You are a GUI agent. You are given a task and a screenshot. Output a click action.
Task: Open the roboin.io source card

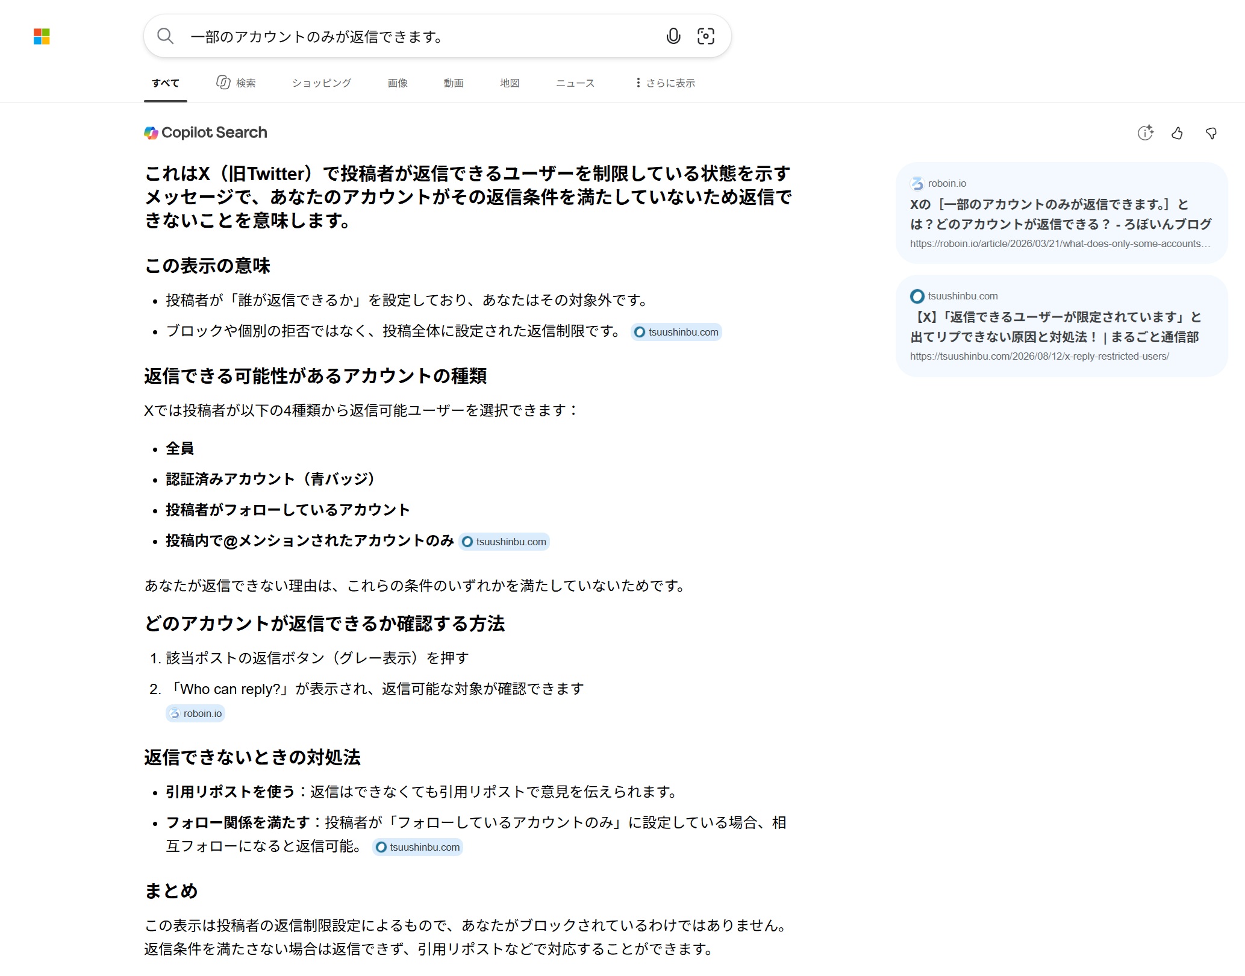(1061, 213)
